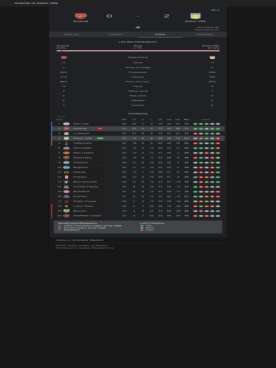Click the Brighton team name
This screenshot has height=368, width=276.
[x=80, y=167]
